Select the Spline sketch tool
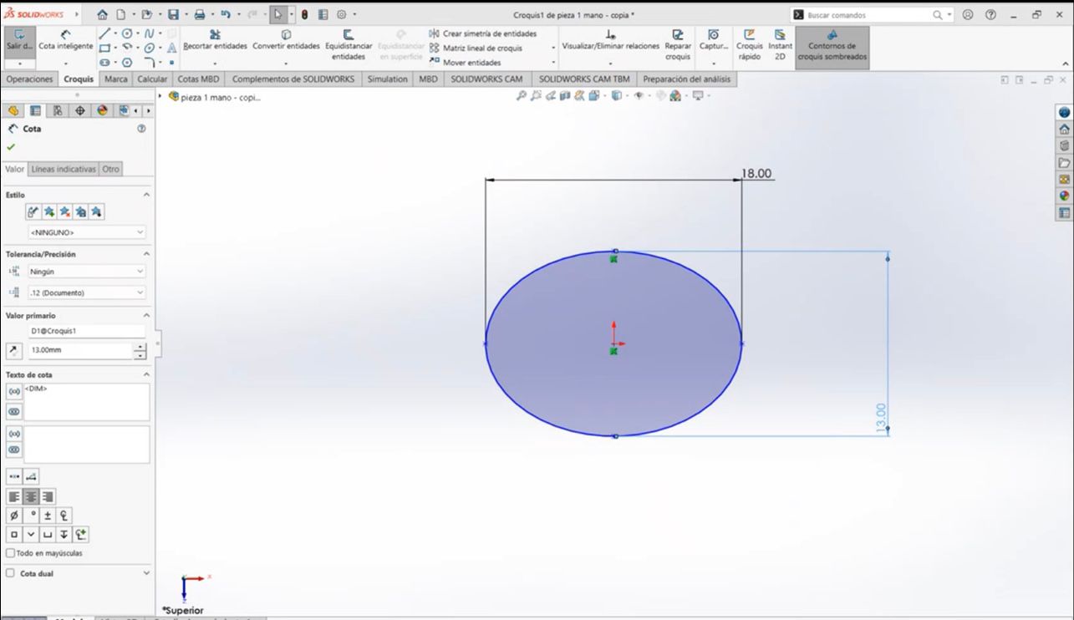1074x620 pixels. point(149,33)
